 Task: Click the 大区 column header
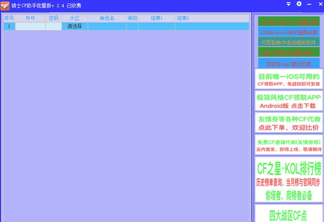pos(75,18)
